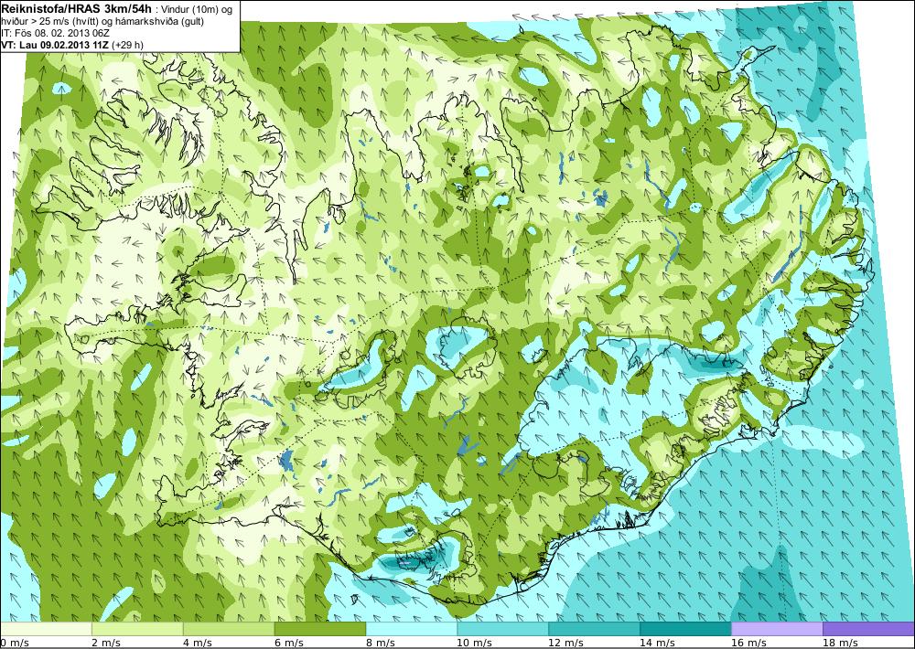Image resolution: width=915 pixels, height=649 pixels.
Task: Click the "18 m/s" legend label
Action: click(840, 643)
